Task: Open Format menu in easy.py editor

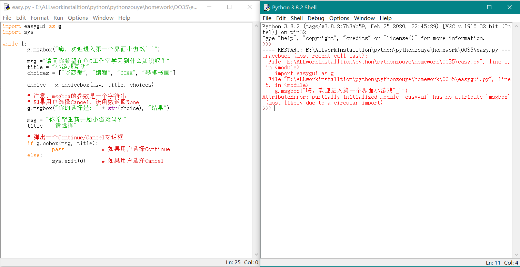Action: [40, 18]
